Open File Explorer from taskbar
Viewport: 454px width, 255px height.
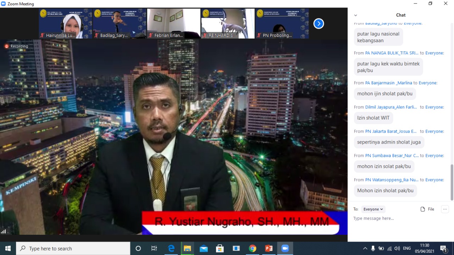point(187,248)
